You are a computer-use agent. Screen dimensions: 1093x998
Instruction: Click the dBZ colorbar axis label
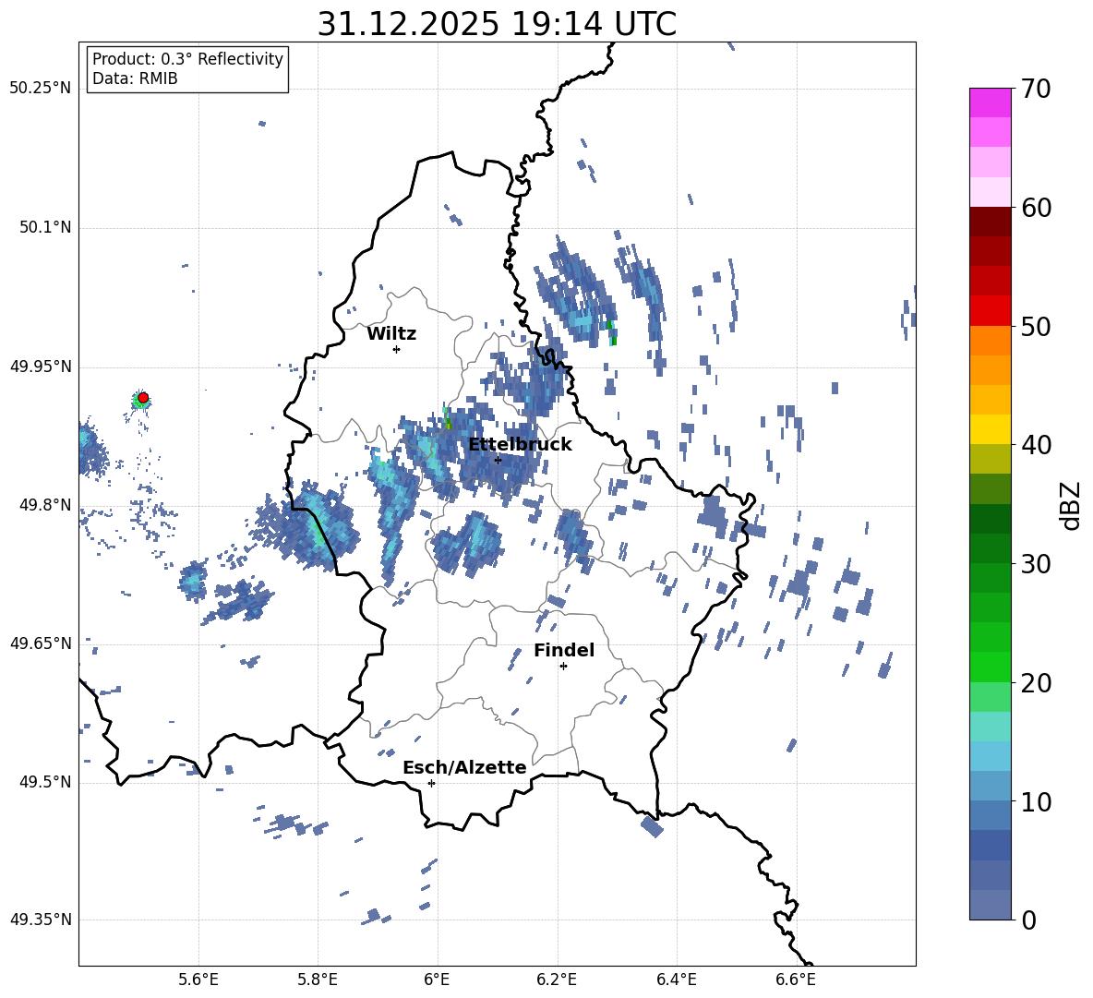pyautogui.click(x=1071, y=505)
